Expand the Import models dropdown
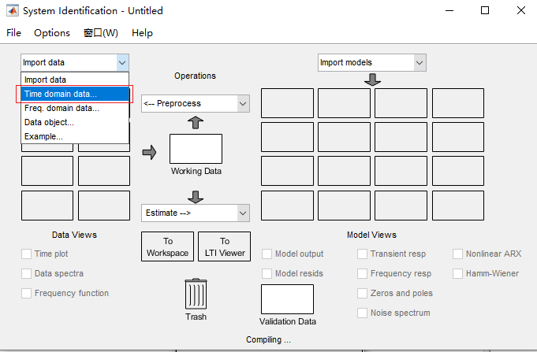This screenshot has width=537, height=352. (371, 62)
